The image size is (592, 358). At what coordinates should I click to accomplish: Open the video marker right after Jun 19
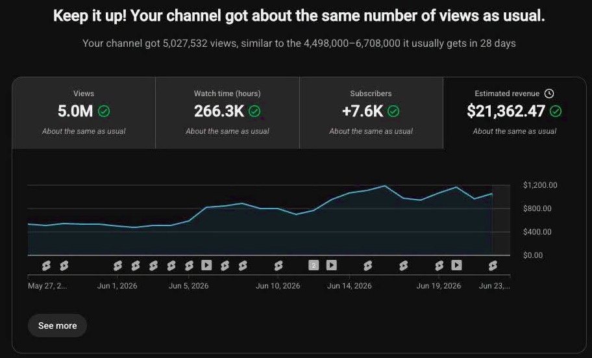click(x=456, y=265)
